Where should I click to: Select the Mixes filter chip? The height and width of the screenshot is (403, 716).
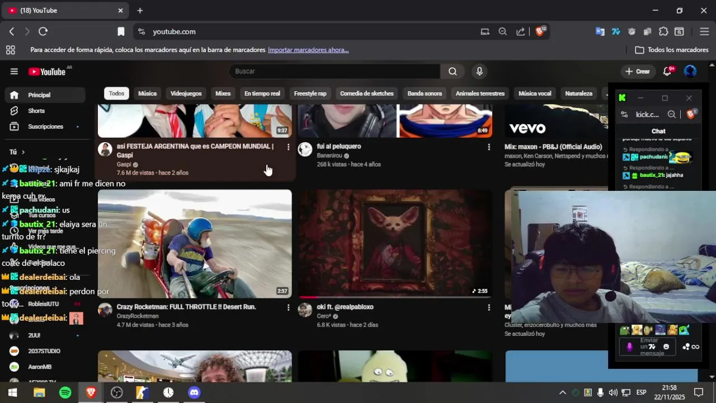pyautogui.click(x=223, y=93)
